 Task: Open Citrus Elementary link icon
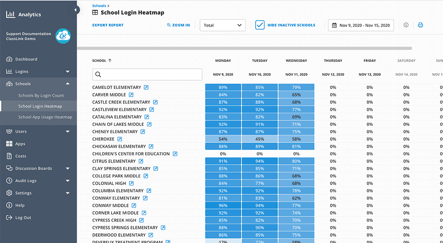141,161
